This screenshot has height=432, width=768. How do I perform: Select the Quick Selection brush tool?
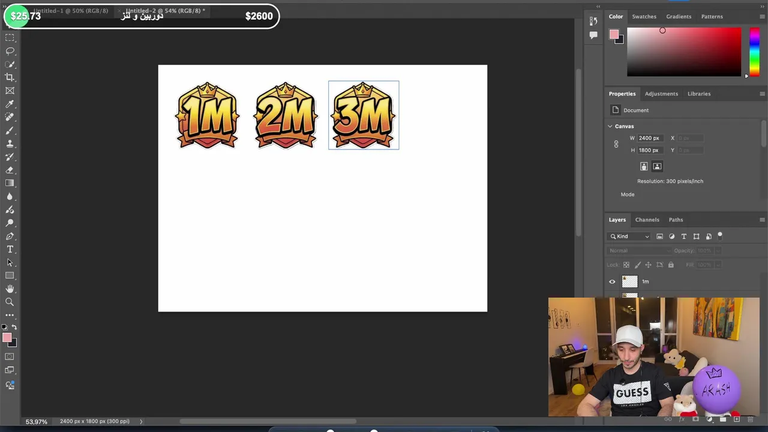10,64
